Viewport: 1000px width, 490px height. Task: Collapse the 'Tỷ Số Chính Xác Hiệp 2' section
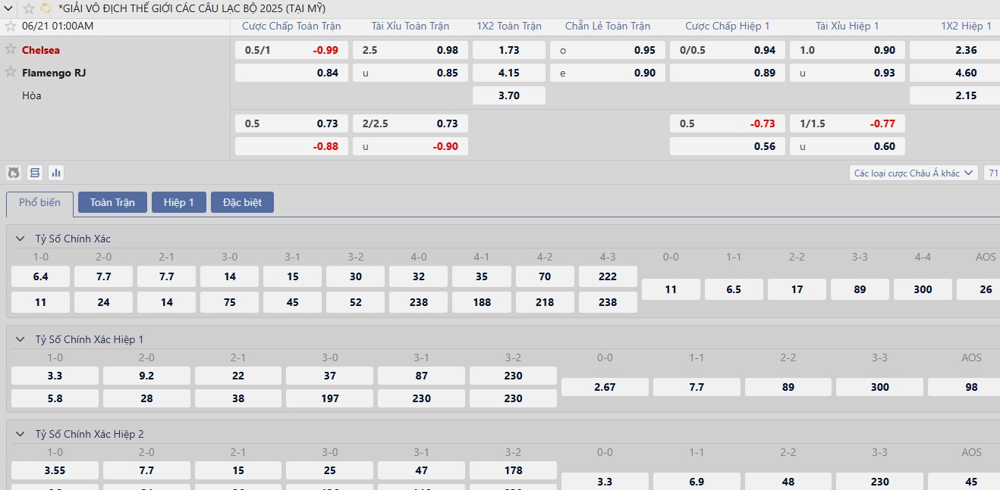[x=20, y=434]
